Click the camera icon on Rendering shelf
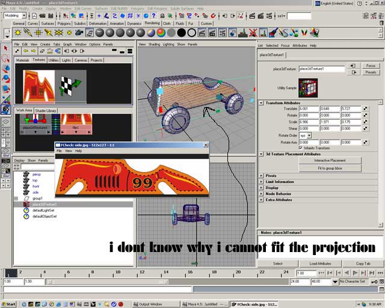 point(79,32)
